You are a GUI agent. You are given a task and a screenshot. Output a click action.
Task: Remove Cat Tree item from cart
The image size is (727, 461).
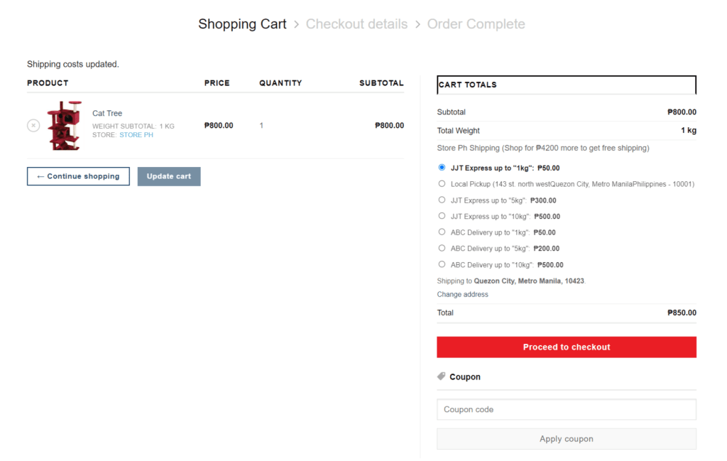[33, 126]
